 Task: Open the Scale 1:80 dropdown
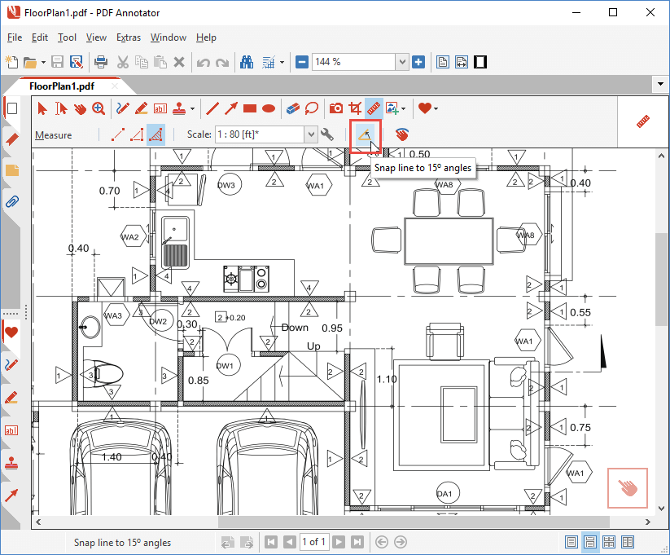(310, 134)
